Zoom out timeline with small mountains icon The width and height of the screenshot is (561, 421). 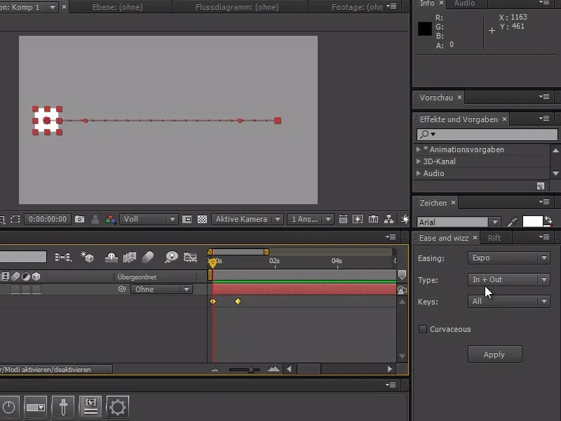[x=215, y=369]
